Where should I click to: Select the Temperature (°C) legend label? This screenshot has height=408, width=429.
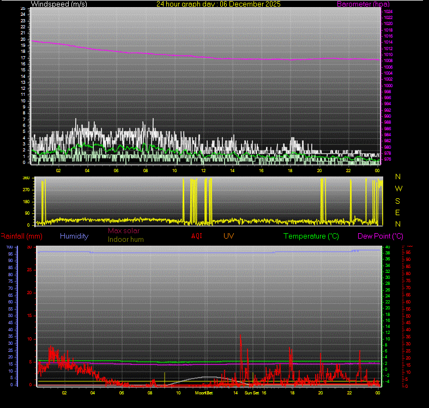click(311, 236)
